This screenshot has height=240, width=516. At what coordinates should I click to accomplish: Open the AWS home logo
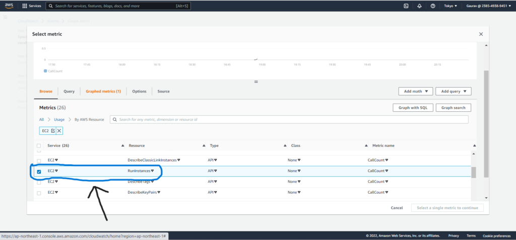click(x=9, y=6)
